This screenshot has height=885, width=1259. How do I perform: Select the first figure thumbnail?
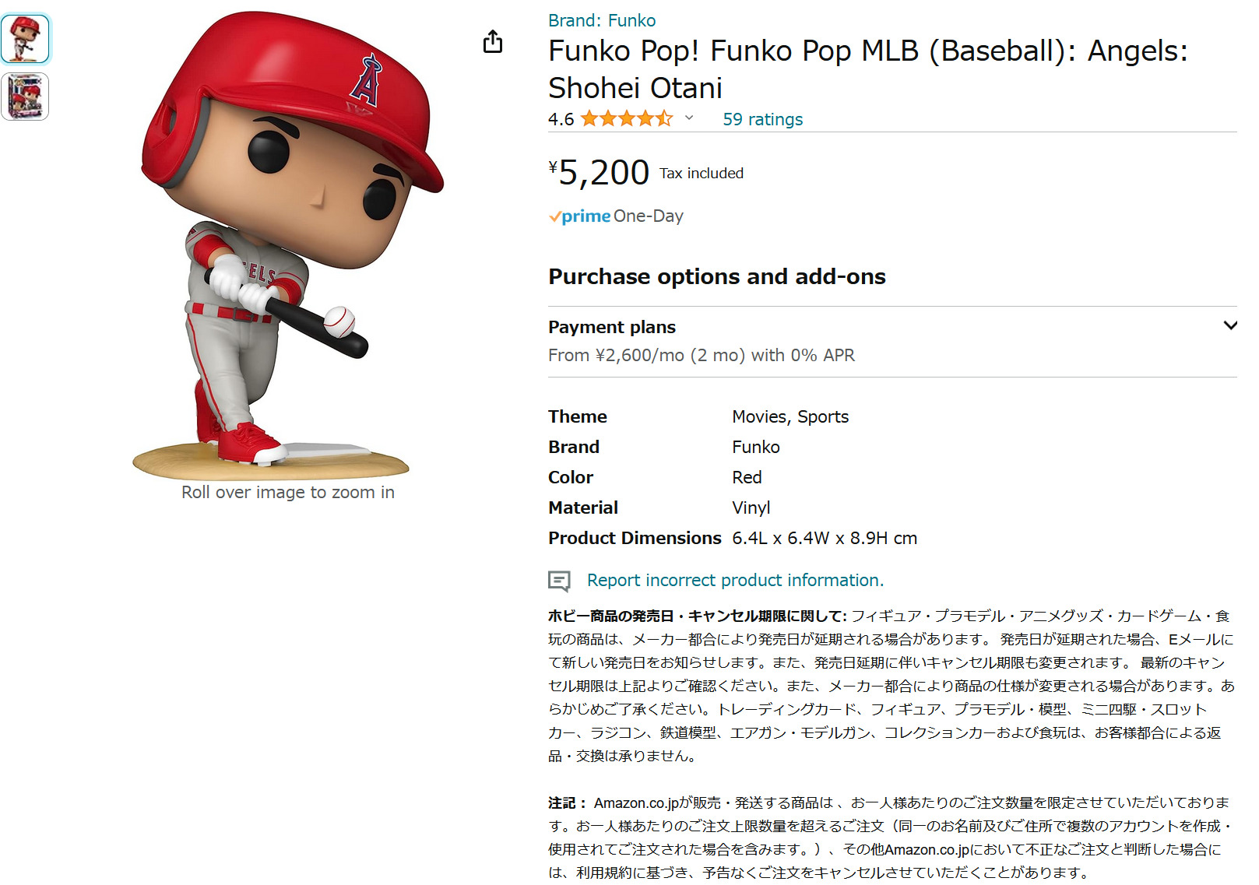[x=25, y=39]
